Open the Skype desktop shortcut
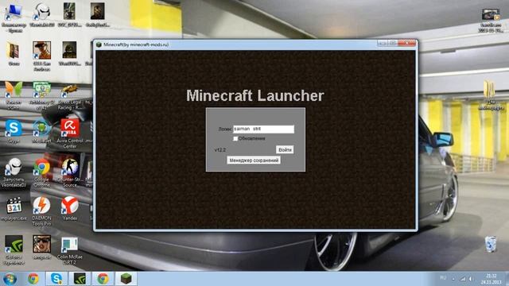 [x=14, y=132]
